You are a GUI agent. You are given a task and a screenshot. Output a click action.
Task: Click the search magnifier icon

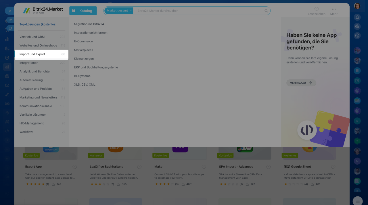(266, 11)
